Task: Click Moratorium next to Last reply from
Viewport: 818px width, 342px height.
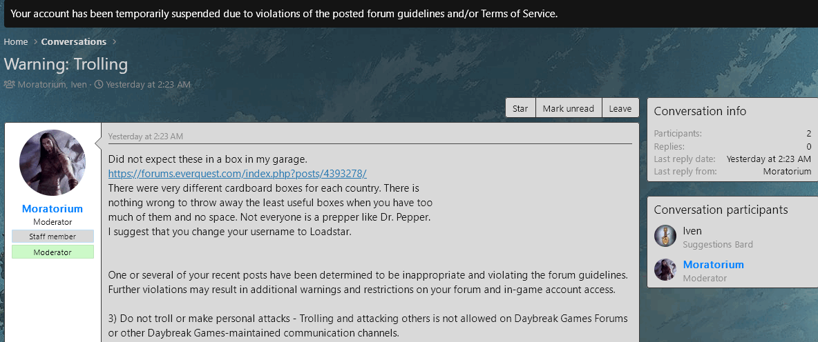Action: pos(787,171)
